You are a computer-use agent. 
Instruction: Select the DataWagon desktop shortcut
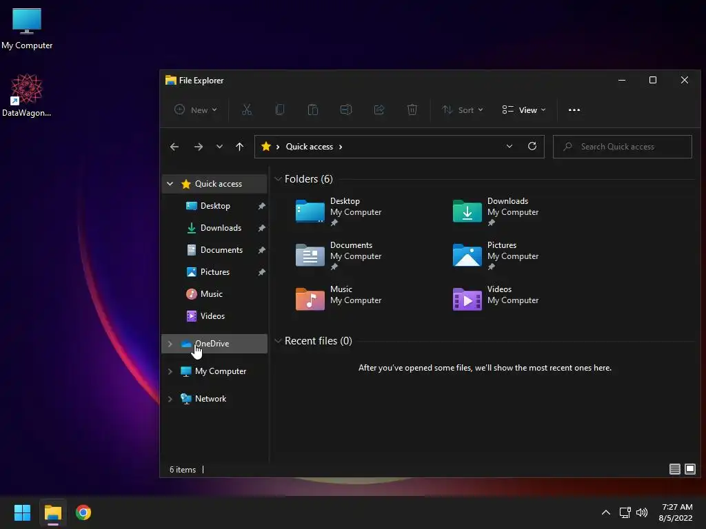27,95
